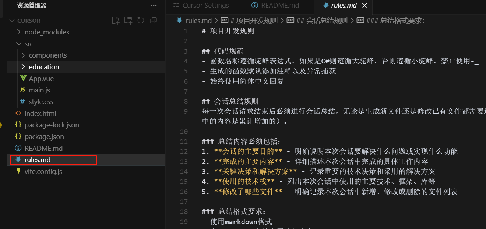Click the Vue icon beside App.vue
486x229 pixels.
(x=23, y=79)
